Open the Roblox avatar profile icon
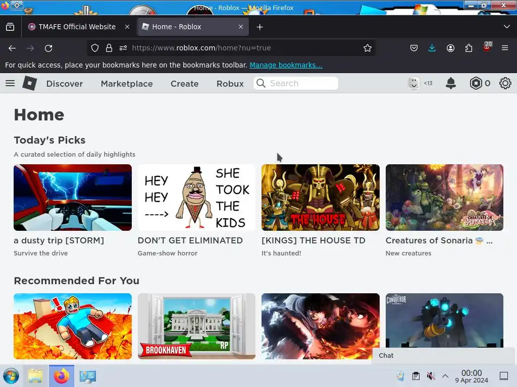 (413, 83)
